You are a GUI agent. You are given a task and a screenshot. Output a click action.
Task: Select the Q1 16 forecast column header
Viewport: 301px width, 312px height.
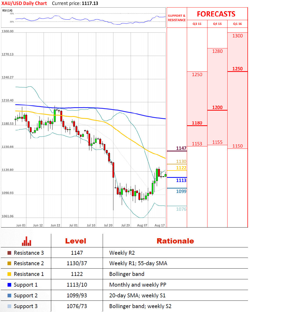238,24
